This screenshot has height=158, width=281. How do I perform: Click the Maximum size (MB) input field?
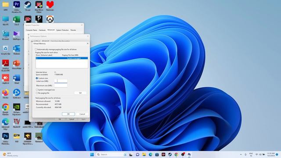[x=61, y=86]
